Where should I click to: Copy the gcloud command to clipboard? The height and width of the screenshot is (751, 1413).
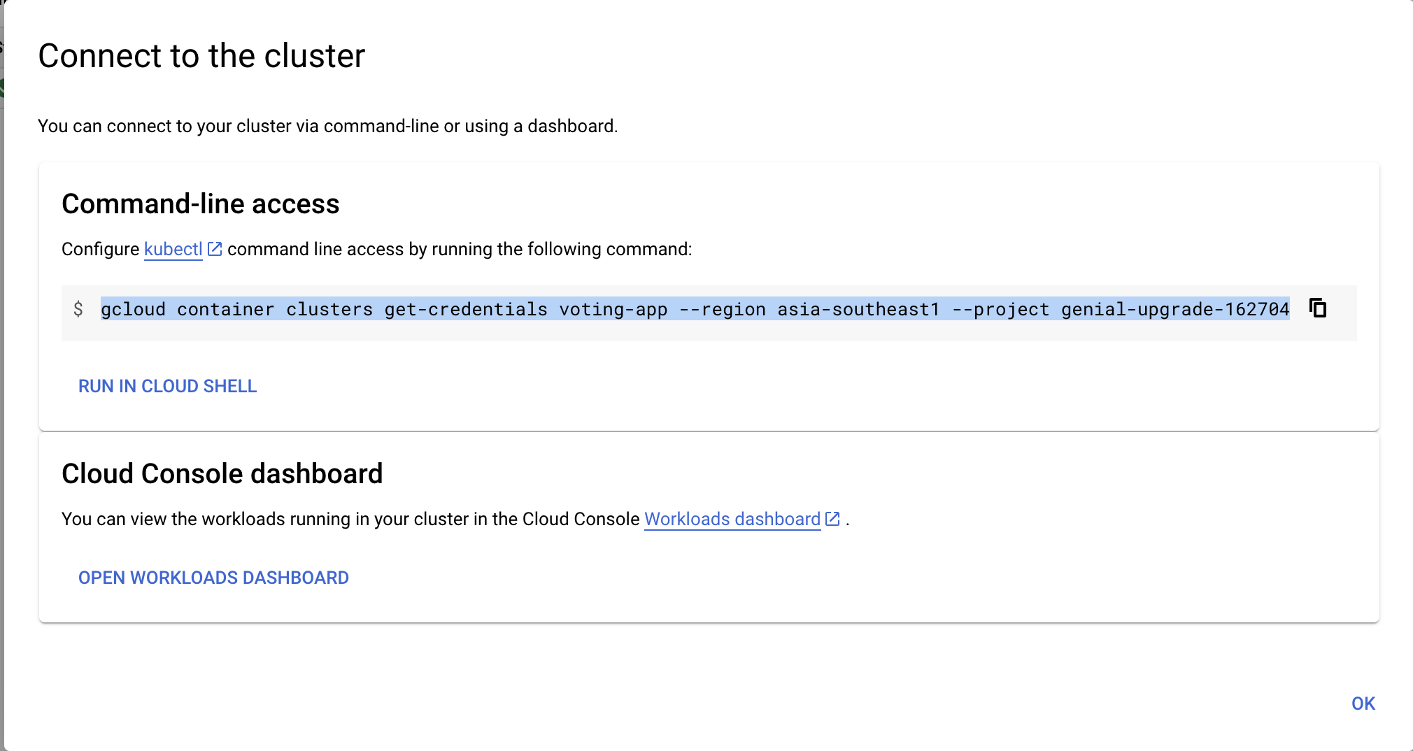[1318, 308]
